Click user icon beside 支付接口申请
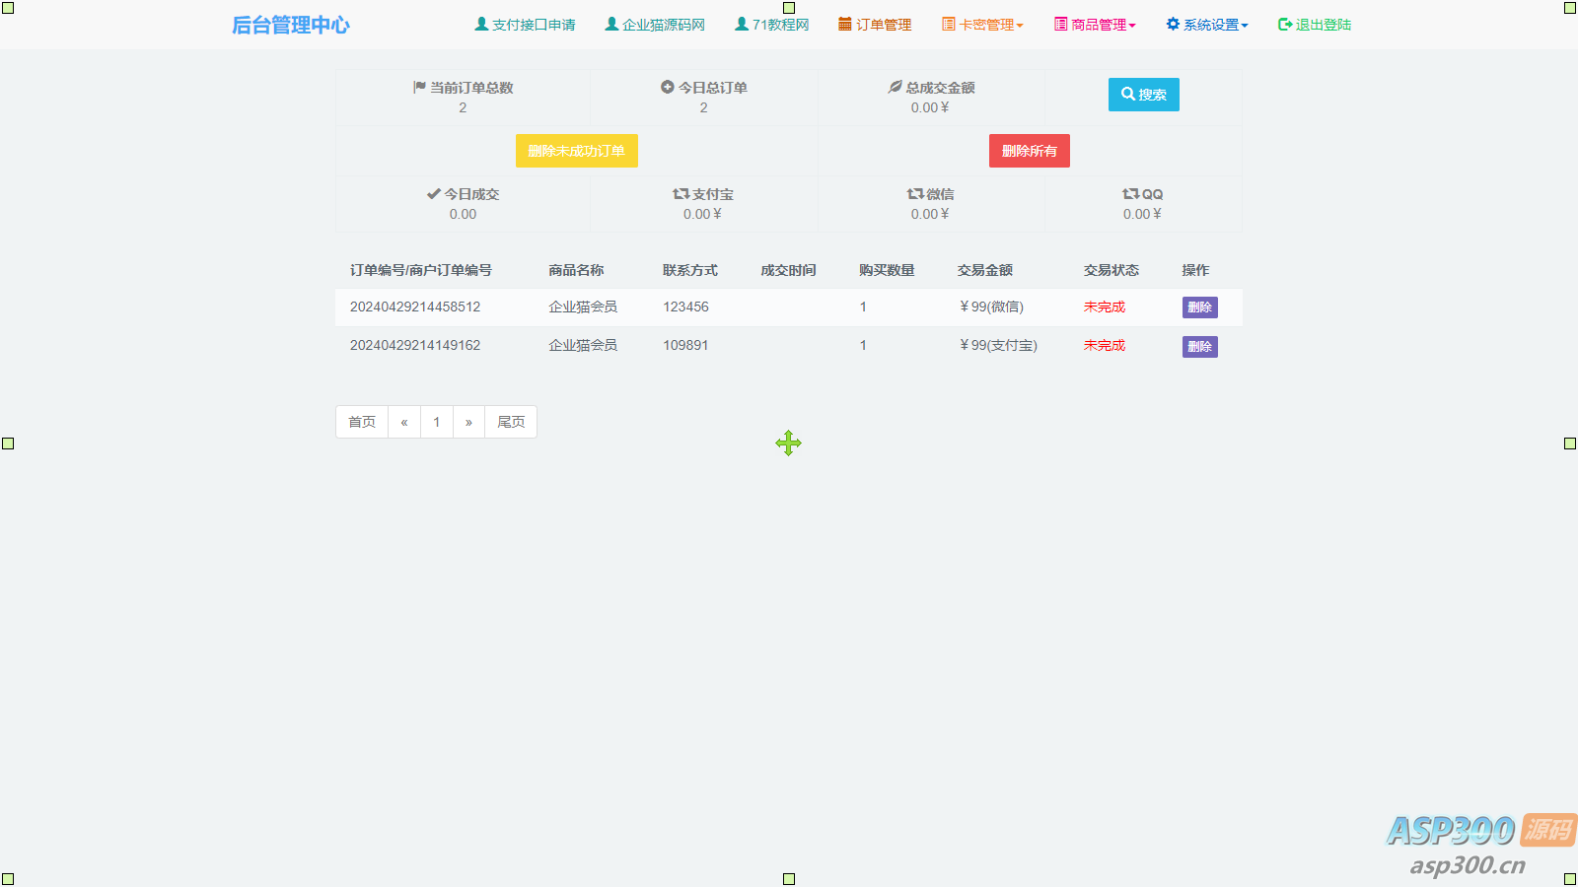1578x887 pixels. (481, 24)
